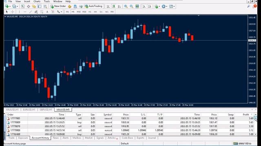Switch timeframe to M5
Image resolution: width=261 pixels, height=146 pixels.
(x=73, y=12)
